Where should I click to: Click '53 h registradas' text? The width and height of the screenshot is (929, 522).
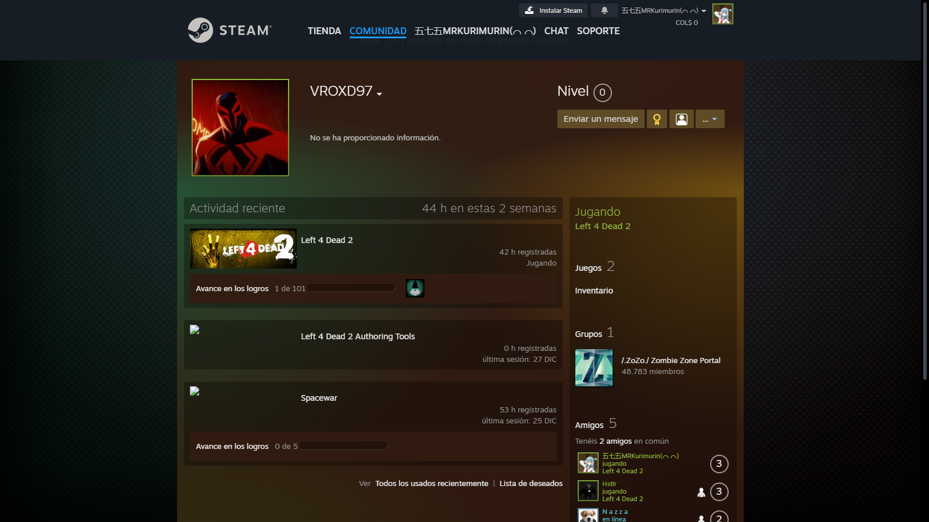[528, 410]
